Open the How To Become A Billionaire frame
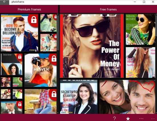Screen dimensions: 157x121 tap(19, 33)
